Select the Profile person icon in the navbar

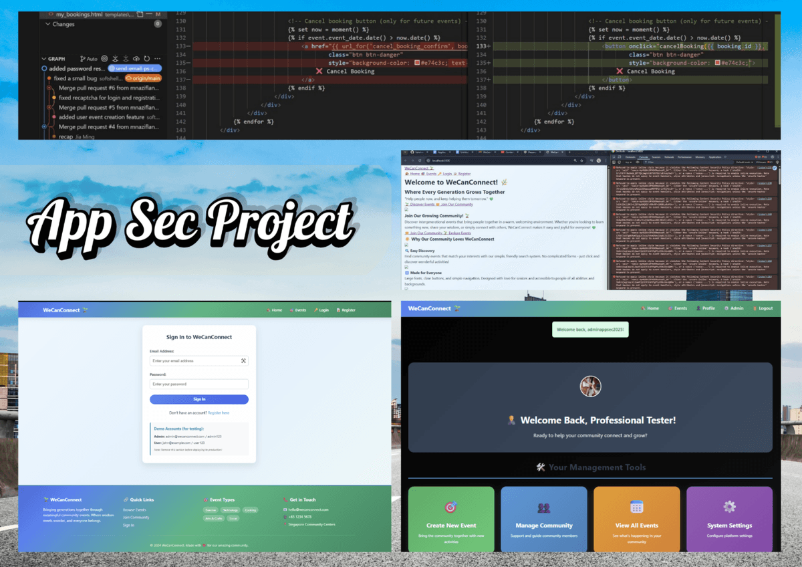pyautogui.click(x=698, y=308)
